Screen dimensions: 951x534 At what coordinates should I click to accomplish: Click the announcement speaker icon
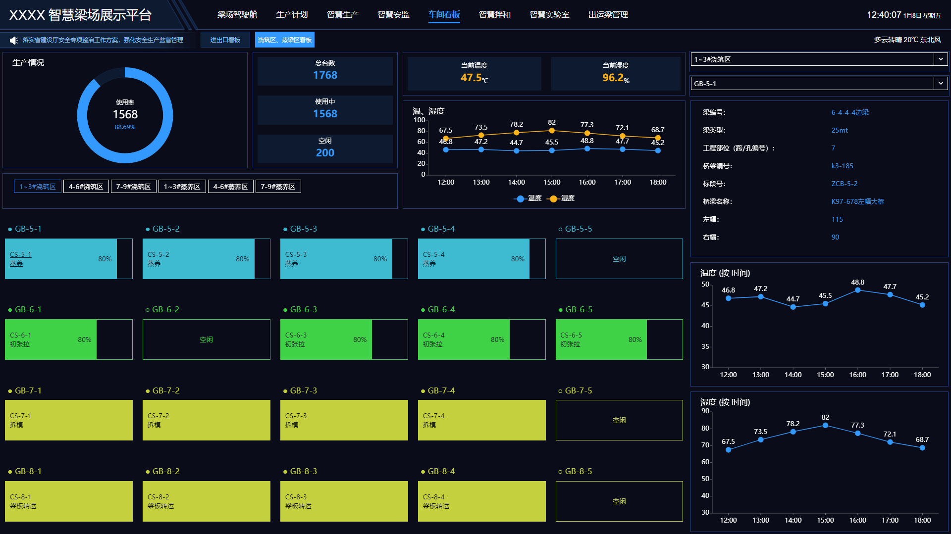(x=14, y=40)
